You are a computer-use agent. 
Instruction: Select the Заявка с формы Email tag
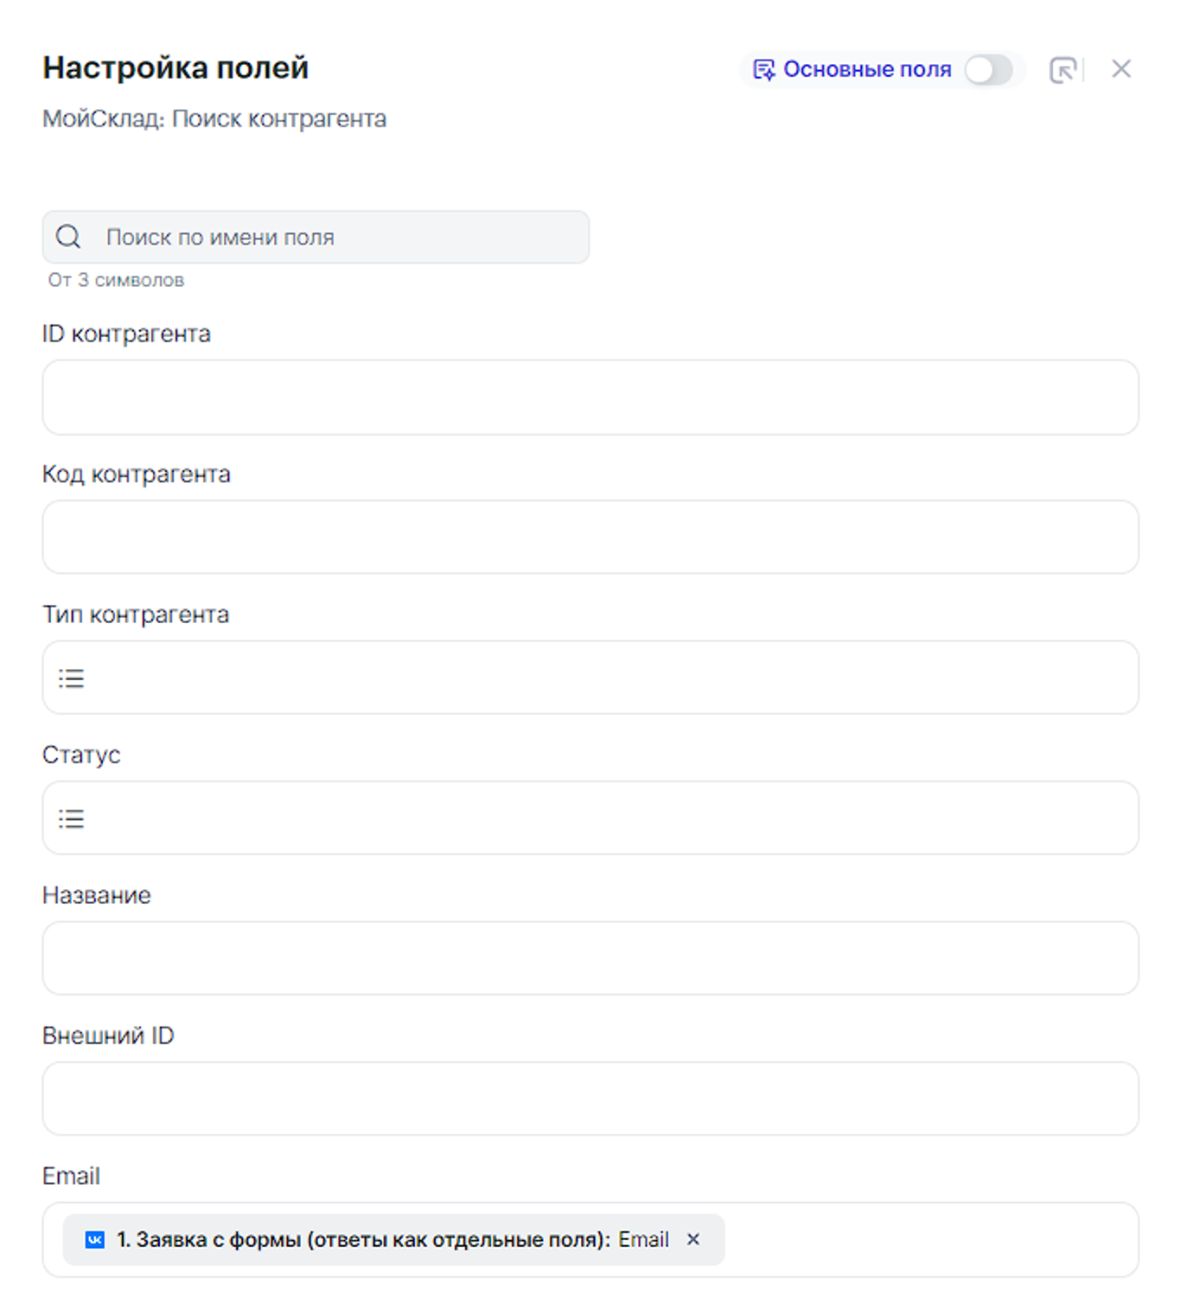pos(363,1240)
